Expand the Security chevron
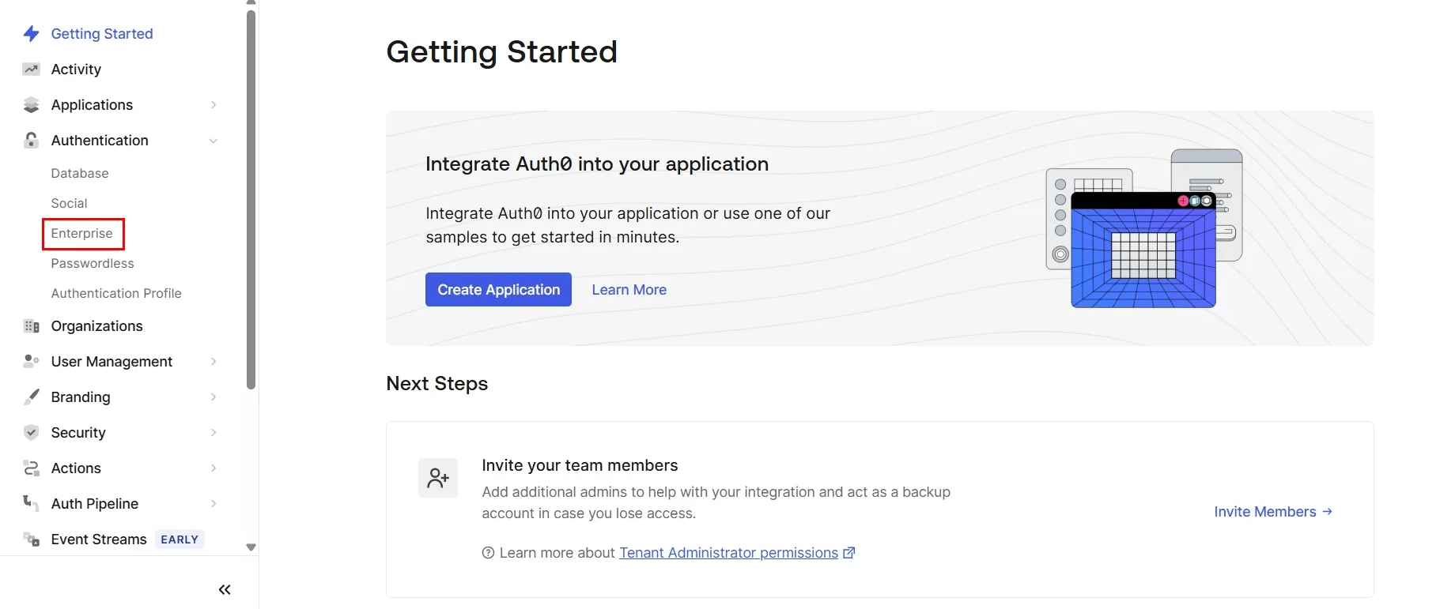Image resolution: width=1455 pixels, height=609 pixels. [214, 432]
